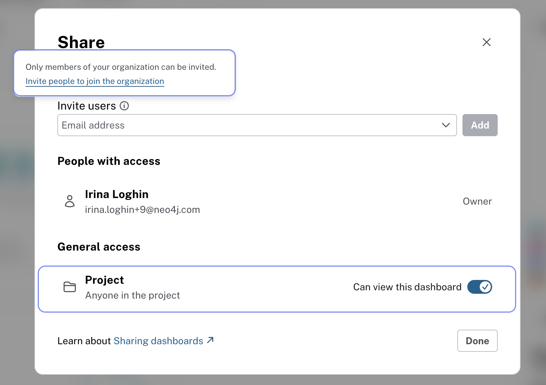Click the irina.loghin+9@neo4j.com email text

coord(143,209)
